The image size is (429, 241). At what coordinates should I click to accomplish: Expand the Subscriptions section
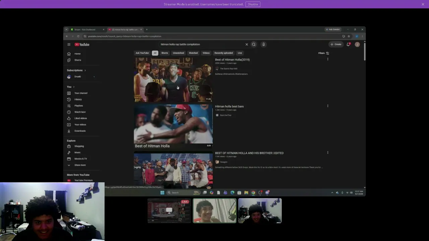coord(76,70)
